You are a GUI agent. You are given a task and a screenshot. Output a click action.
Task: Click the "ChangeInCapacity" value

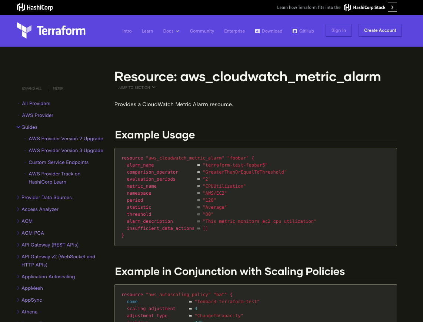219,316
